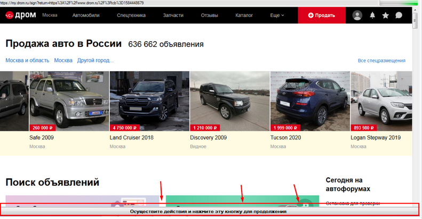This screenshot has width=422, height=219.
Task: Click 4 750 000 ₽ price tag
Action: tap(125, 128)
